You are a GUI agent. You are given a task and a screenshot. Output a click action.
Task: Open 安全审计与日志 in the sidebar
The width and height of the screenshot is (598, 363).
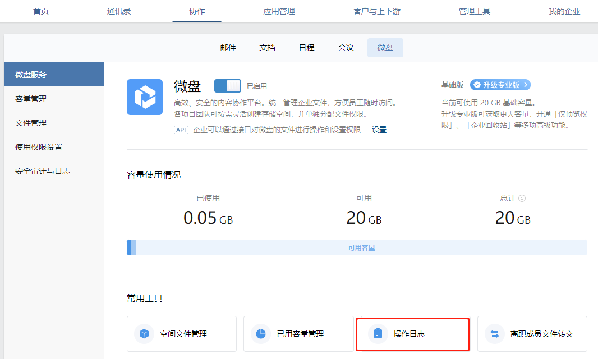coord(43,171)
